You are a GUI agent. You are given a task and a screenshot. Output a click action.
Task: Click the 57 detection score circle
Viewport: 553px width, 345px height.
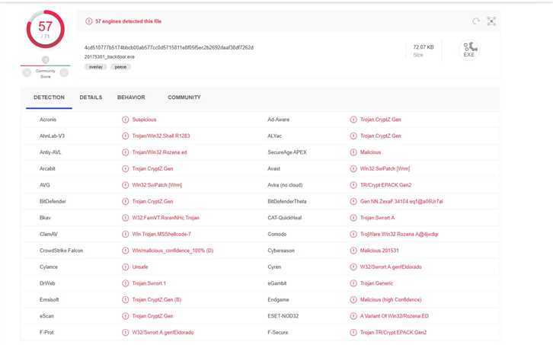point(46,29)
